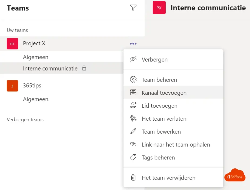Image resolution: width=250 pixels, height=190 pixels.
Task: Click the trash can icon in the menu
Action: [x=133, y=177]
